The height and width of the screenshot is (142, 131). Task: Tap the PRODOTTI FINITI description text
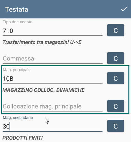[22, 138]
